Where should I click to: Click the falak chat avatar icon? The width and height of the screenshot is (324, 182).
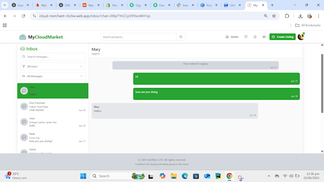(x=24, y=137)
